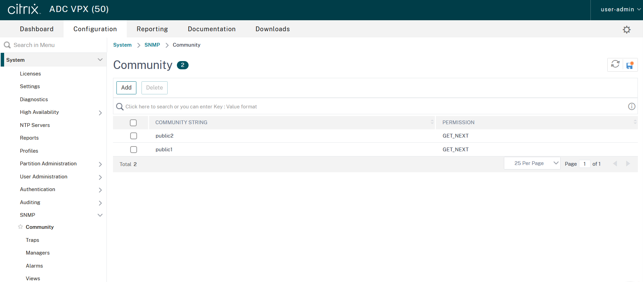
Task: Click the magnifier icon in menu search
Action: (x=7, y=45)
